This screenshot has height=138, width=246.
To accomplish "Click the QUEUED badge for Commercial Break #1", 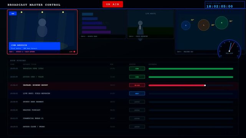I will click(x=137, y=118).
